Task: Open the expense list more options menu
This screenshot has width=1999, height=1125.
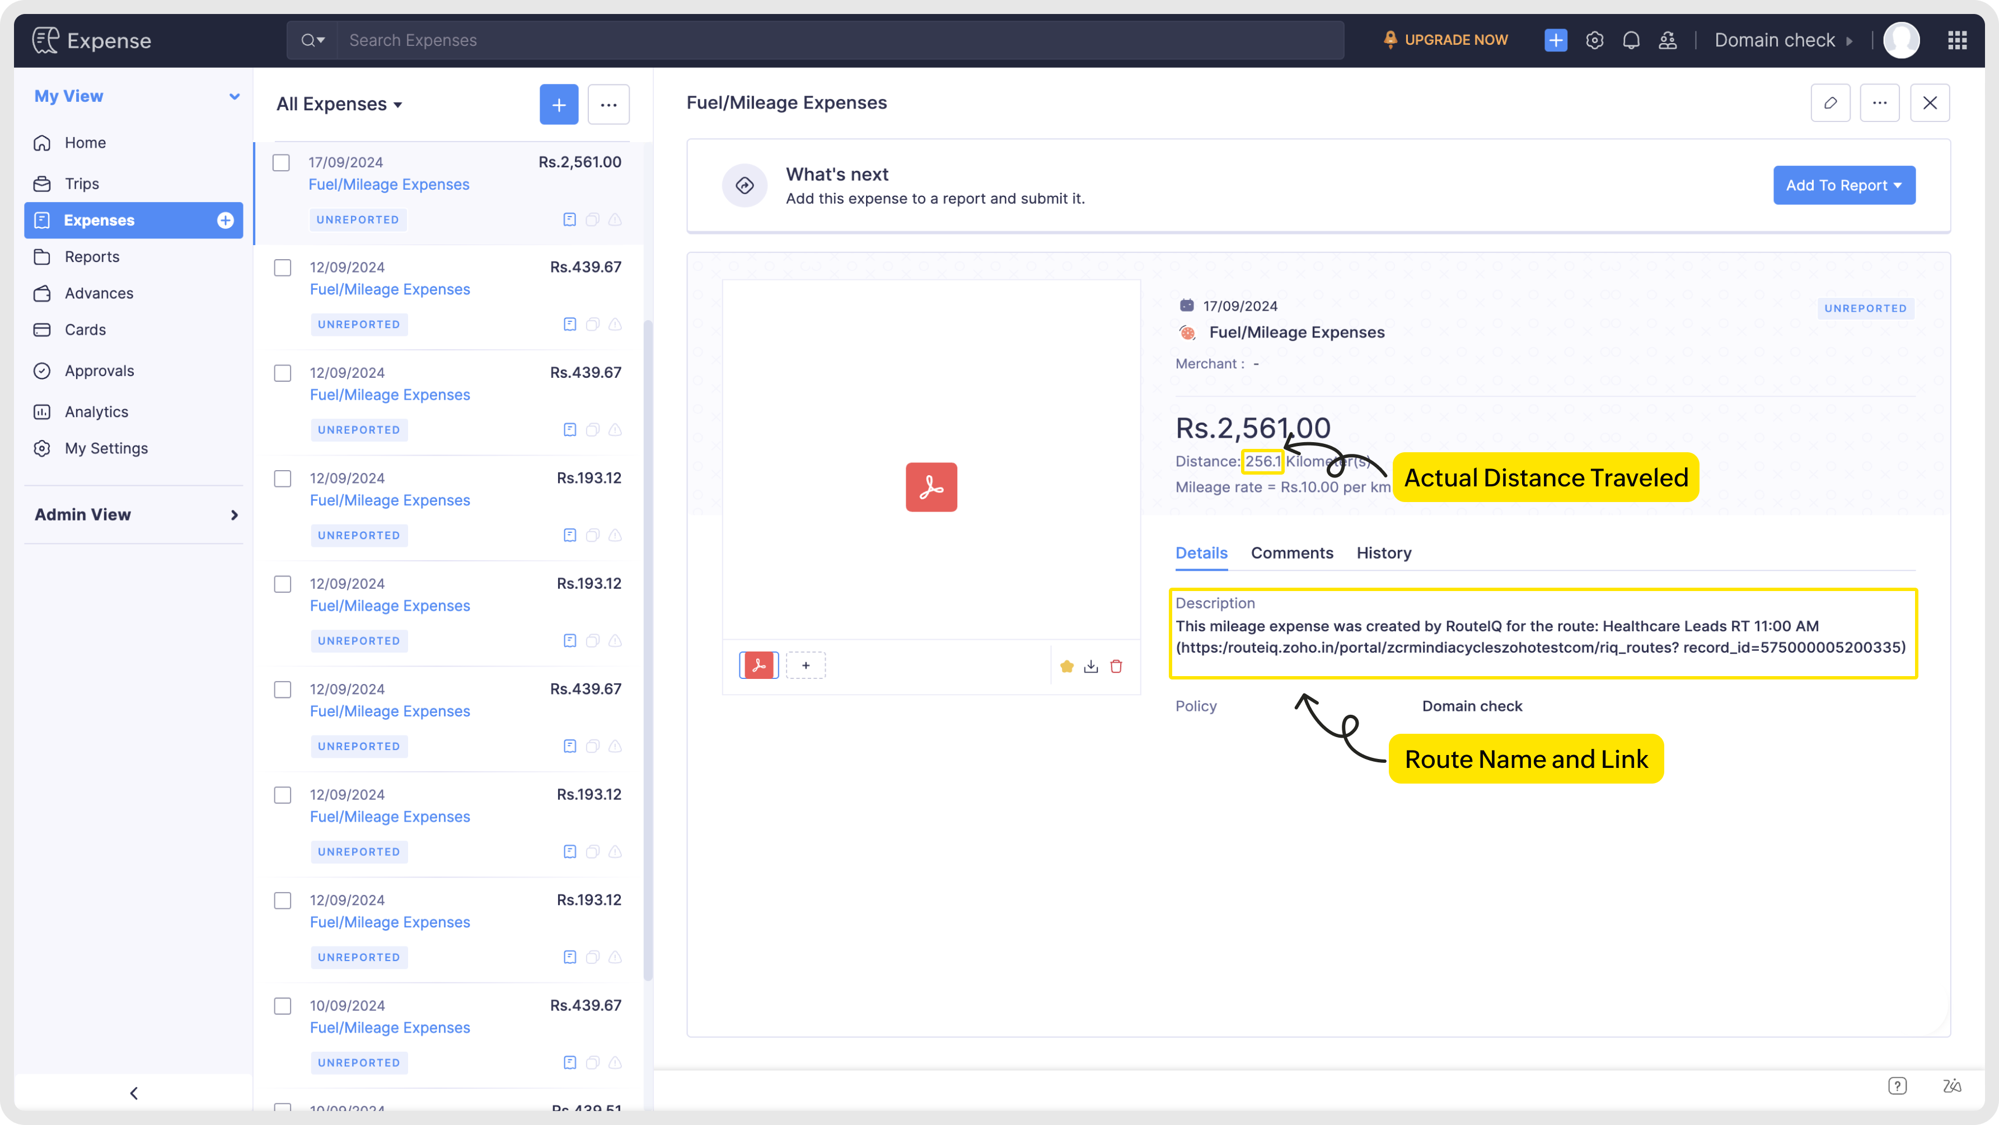Action: tap(608, 105)
